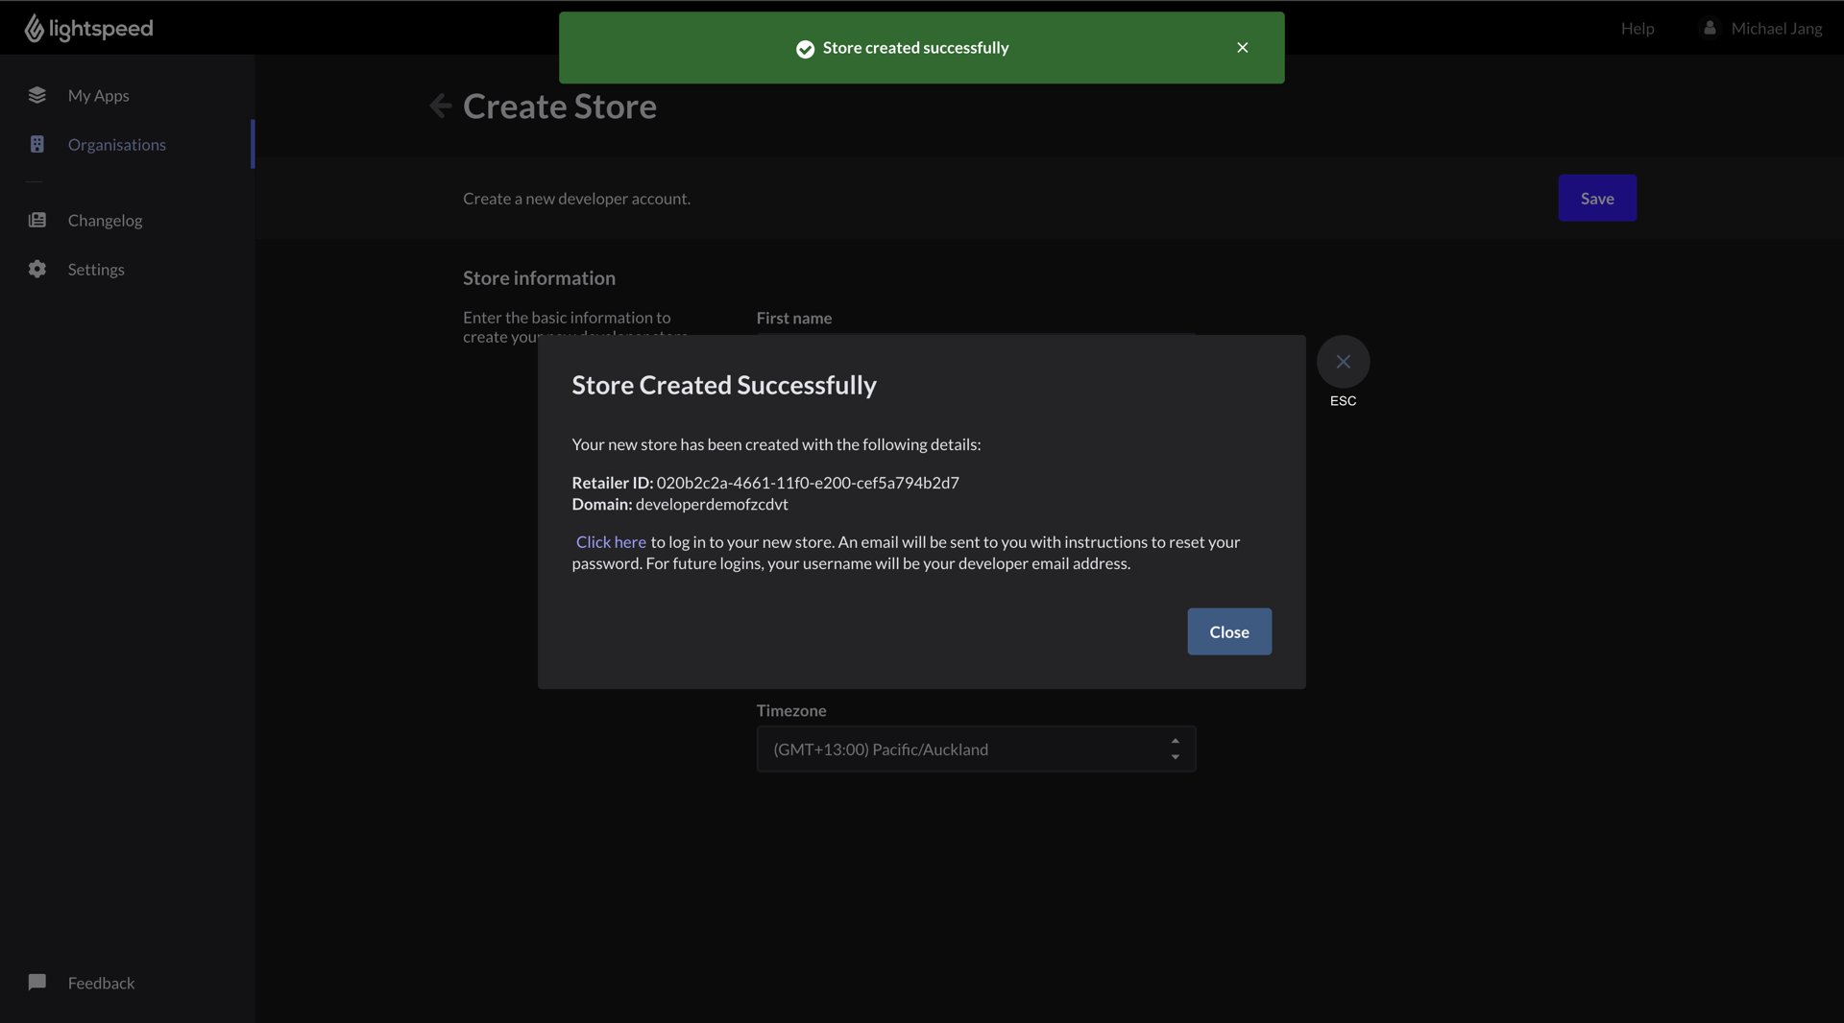1844x1023 pixels.
Task: Open Settings from the sidebar
Action: (x=96, y=269)
